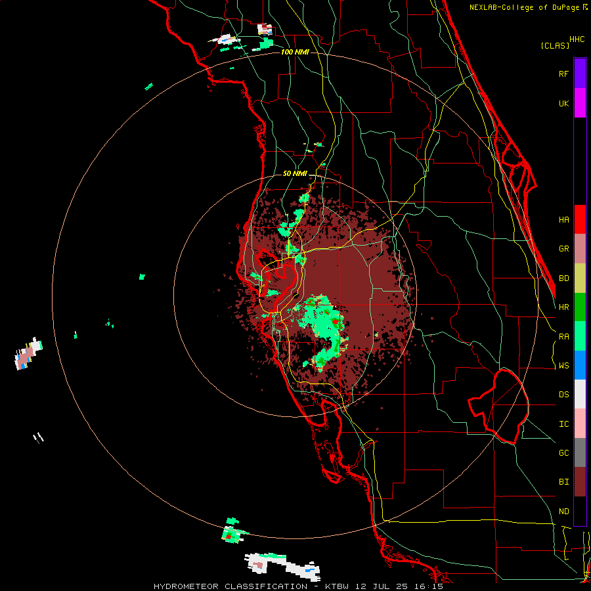Click the DS legend label
The image size is (591, 591).
[563, 395]
